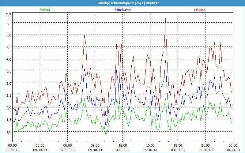This screenshot has width=245, height=153.
Task: Click the 2,0 y-axis value
Action: (x=9, y=108)
